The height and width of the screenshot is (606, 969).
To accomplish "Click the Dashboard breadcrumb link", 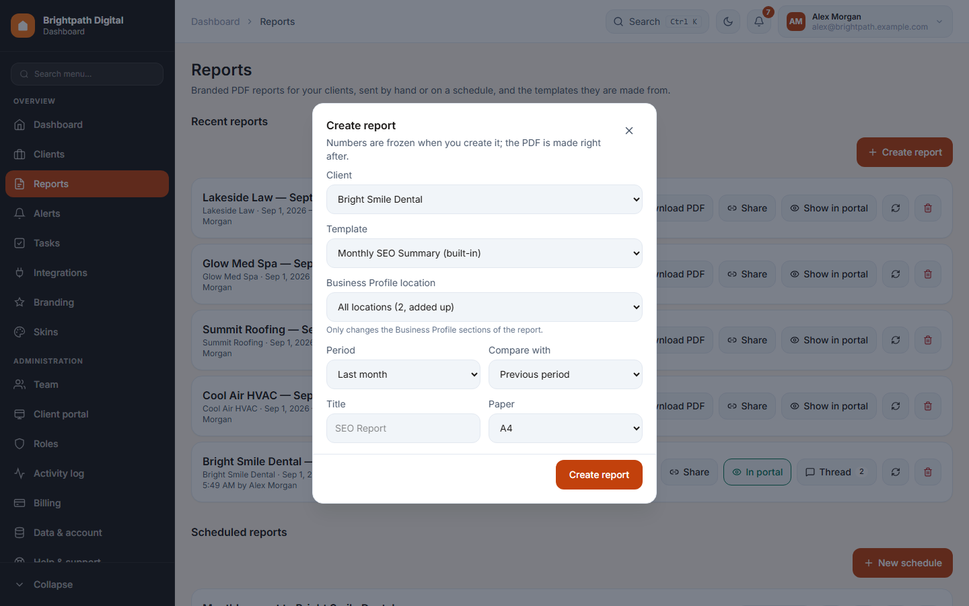I will [x=215, y=22].
